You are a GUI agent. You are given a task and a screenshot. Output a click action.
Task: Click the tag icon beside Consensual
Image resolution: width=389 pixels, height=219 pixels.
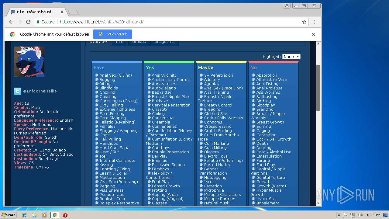(x=149, y=118)
